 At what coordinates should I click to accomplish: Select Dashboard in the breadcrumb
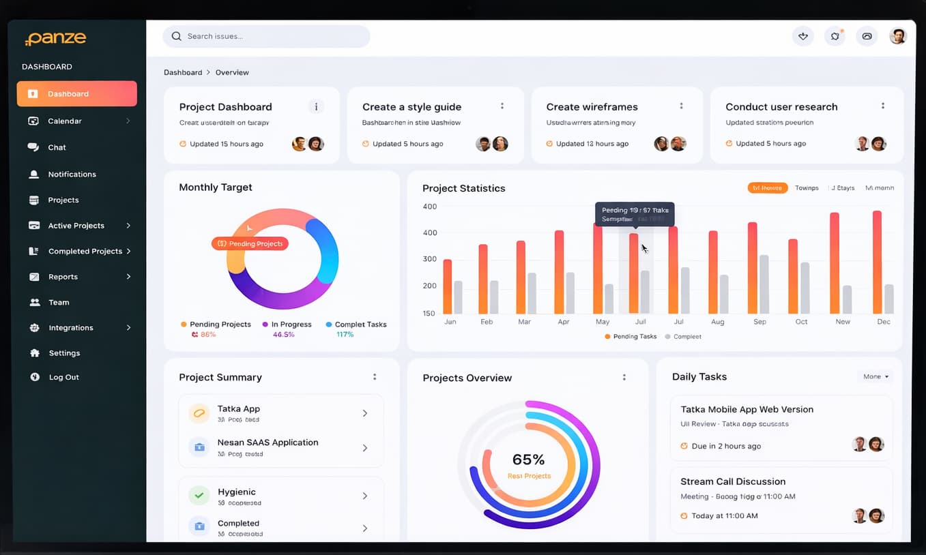point(183,72)
